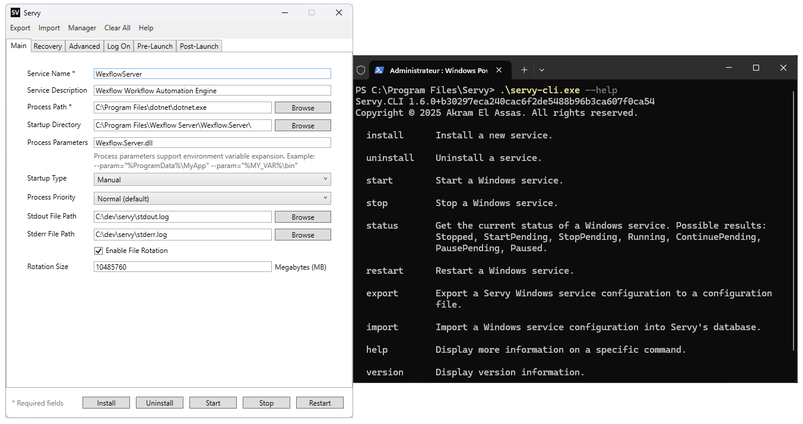Screen dimensions: 803x424
Task: Minimize the PowerShell window
Action: [x=728, y=68]
